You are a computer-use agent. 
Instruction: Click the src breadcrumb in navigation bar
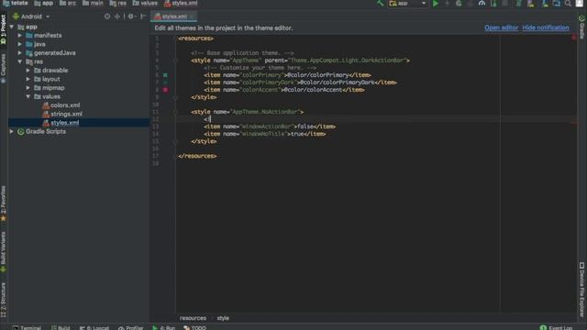pos(68,4)
